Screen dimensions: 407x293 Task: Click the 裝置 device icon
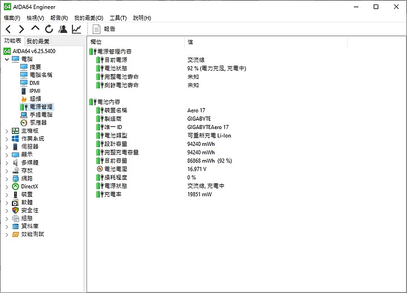[16, 195]
